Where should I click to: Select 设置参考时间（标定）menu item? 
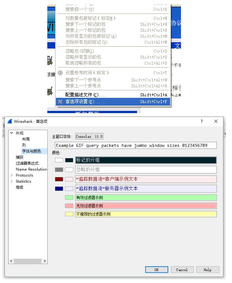tap(113, 73)
